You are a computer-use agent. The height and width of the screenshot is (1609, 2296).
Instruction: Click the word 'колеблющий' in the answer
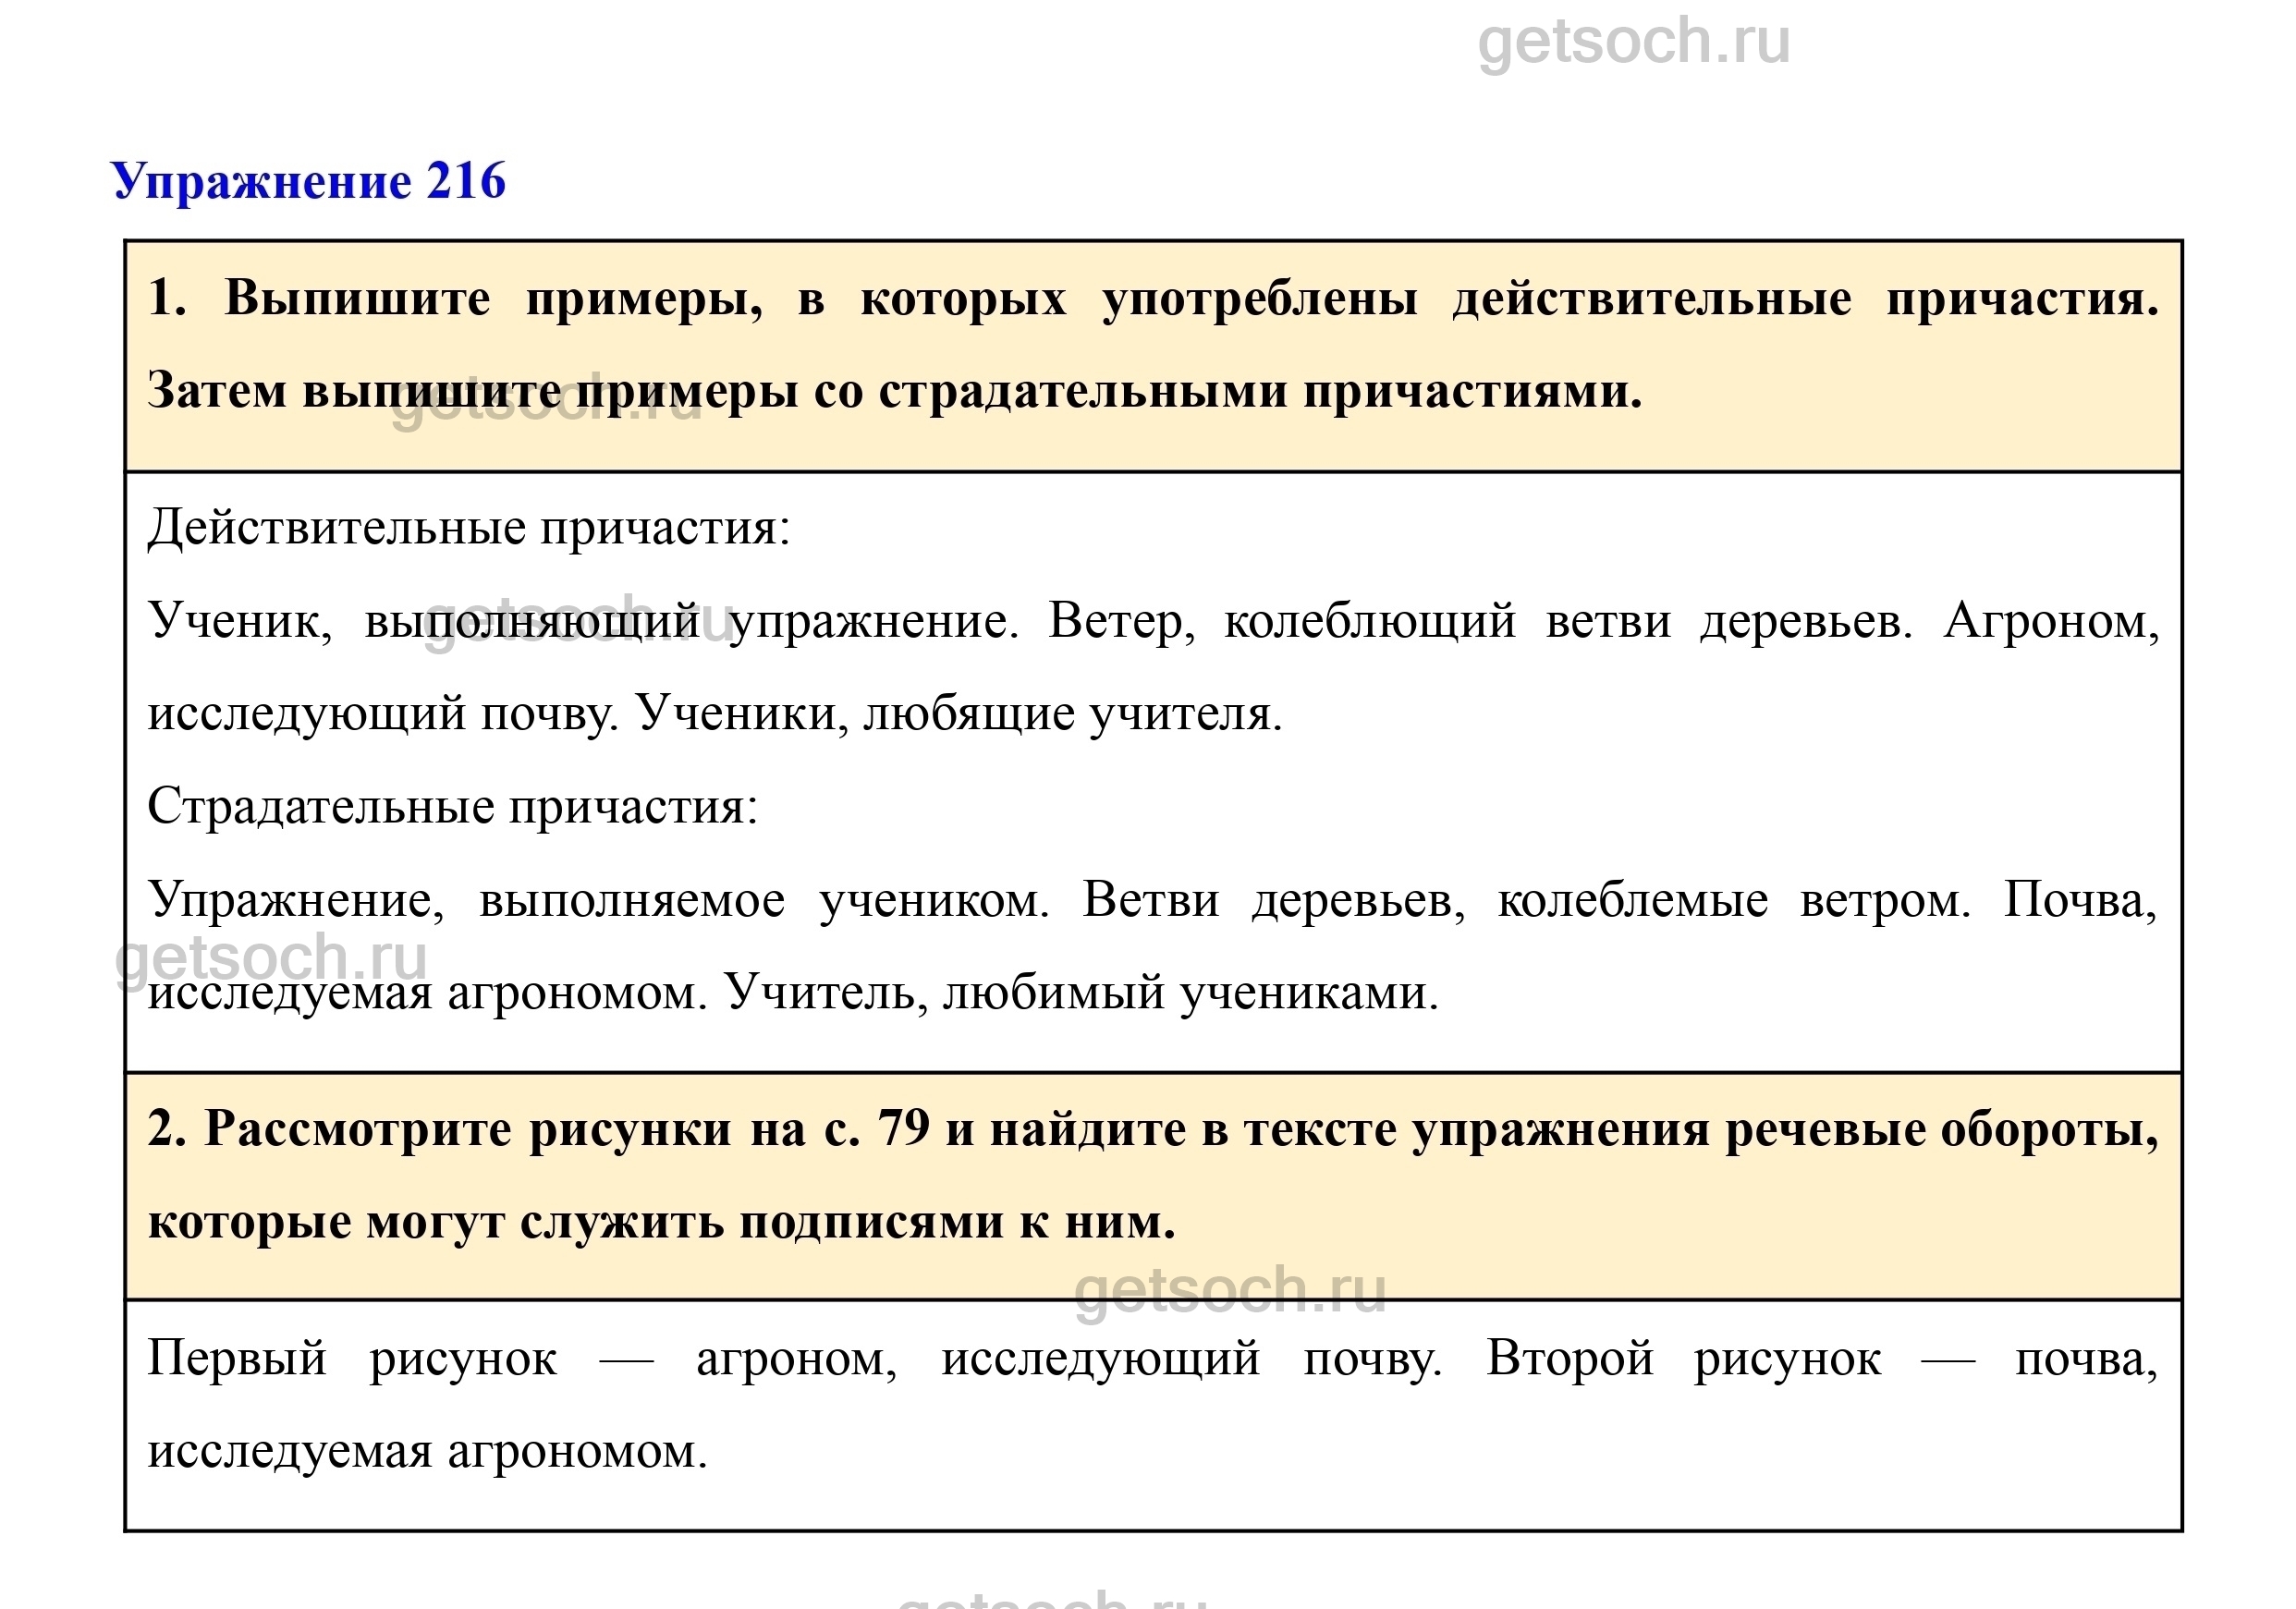(1369, 622)
